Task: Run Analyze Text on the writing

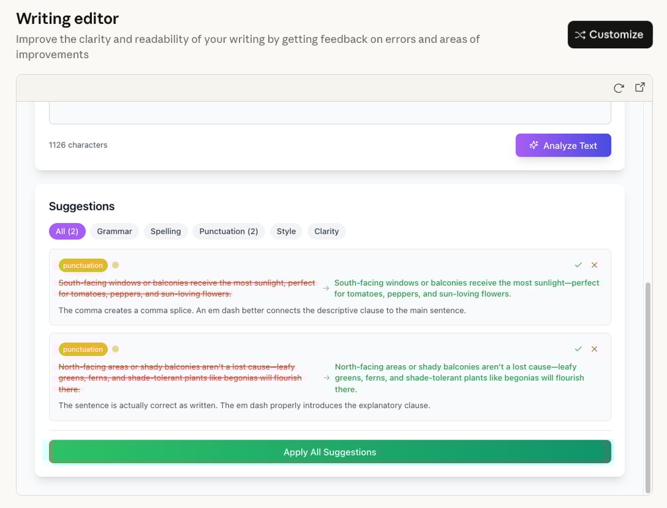Action: (563, 145)
